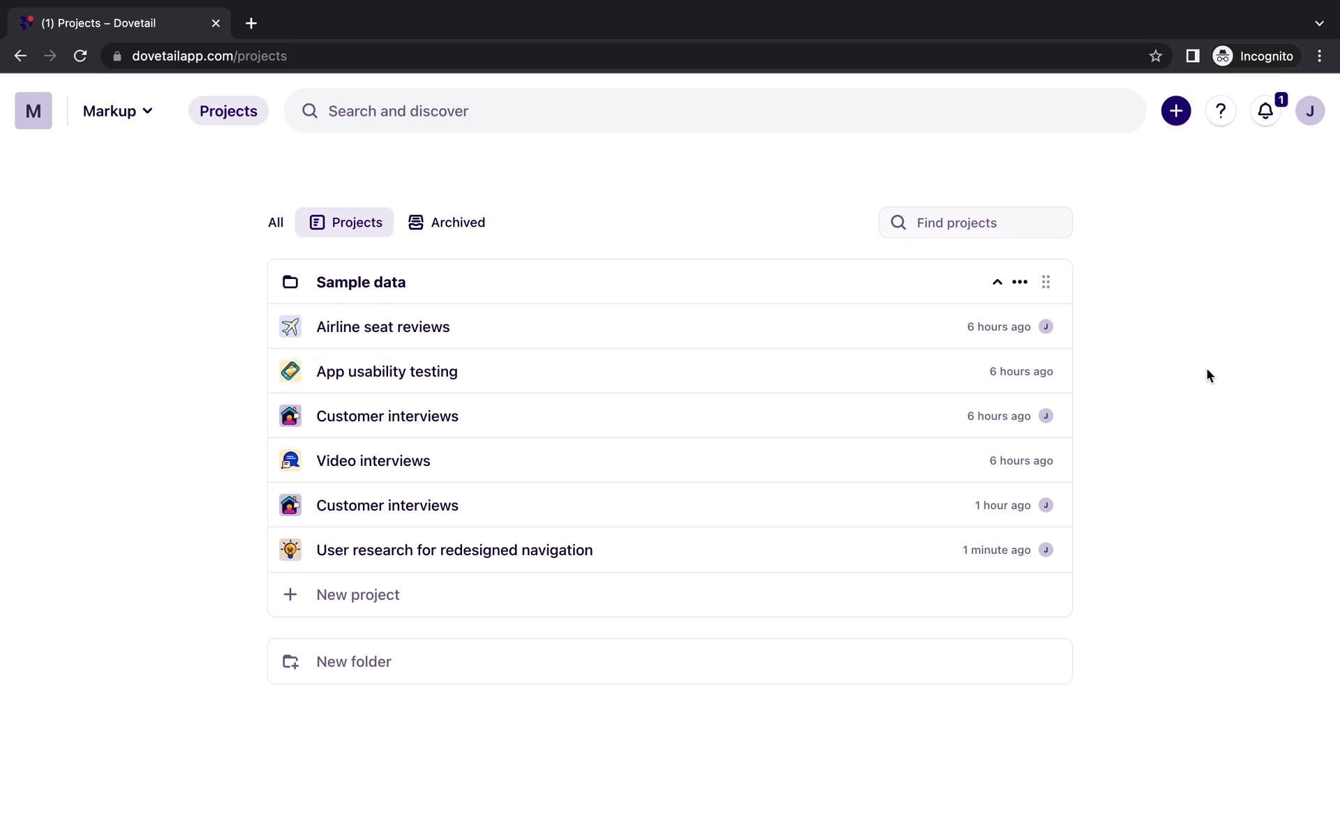Image resolution: width=1340 pixels, height=837 pixels.
Task: Open the Video interviews project
Action: (373, 460)
